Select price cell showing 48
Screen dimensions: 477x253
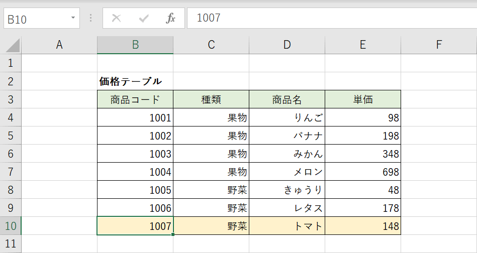363,190
